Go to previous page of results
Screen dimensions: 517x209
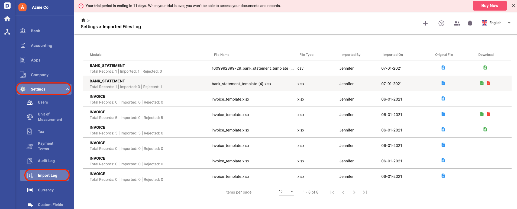pyautogui.click(x=343, y=192)
